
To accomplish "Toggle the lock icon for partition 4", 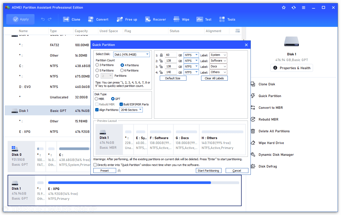I will point(161,72).
